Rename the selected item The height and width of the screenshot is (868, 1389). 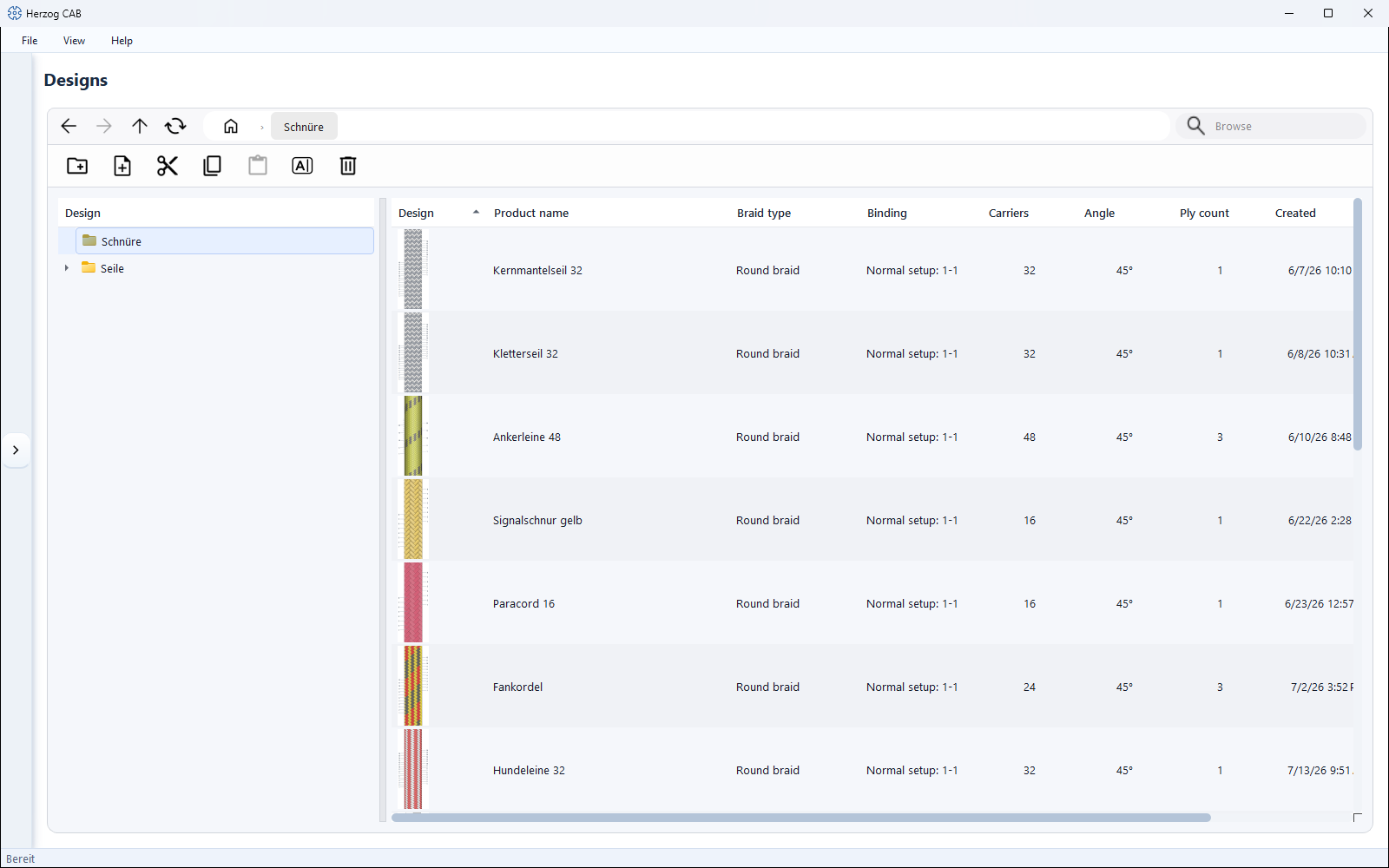coord(303,166)
